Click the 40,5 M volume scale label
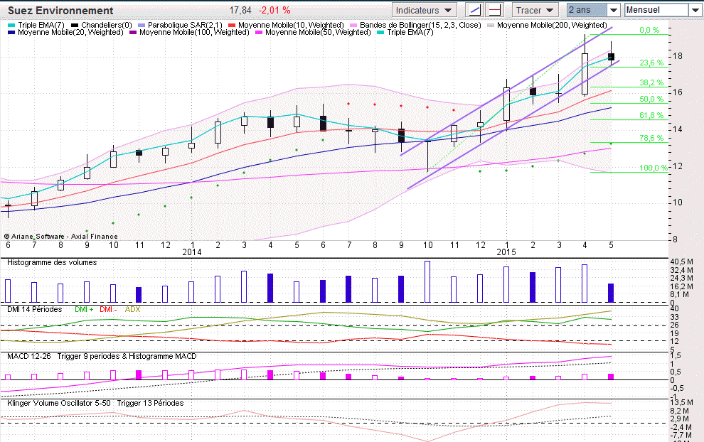The height and width of the screenshot is (442, 704). click(x=681, y=262)
